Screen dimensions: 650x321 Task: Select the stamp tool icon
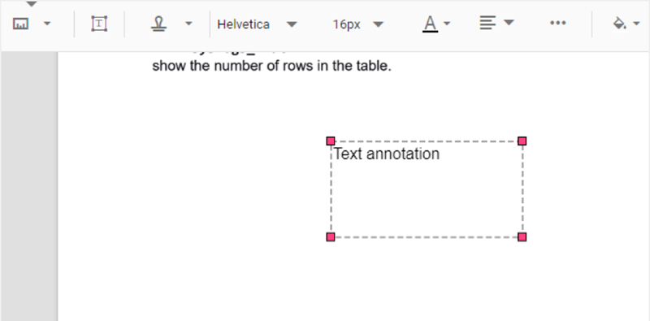pos(158,24)
